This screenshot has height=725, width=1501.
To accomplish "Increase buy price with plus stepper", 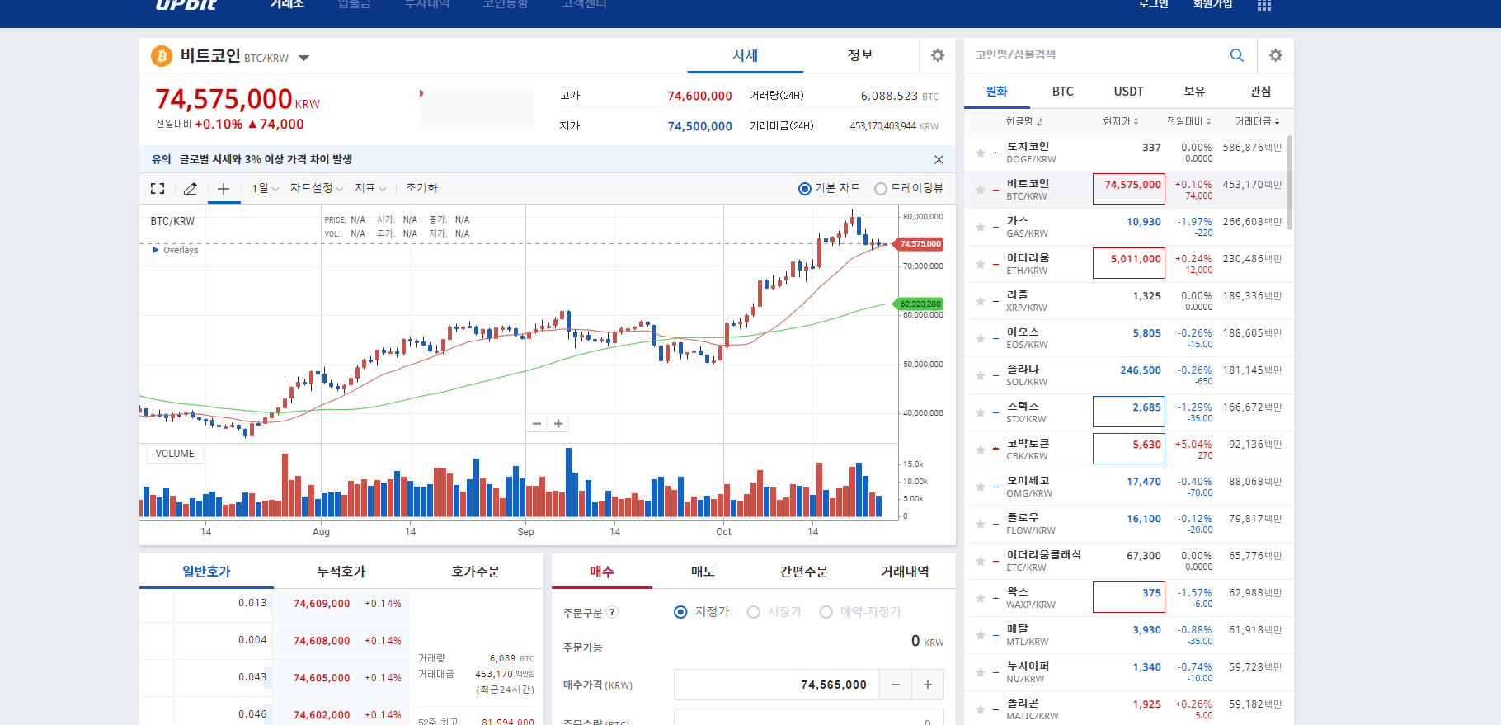I will point(928,685).
